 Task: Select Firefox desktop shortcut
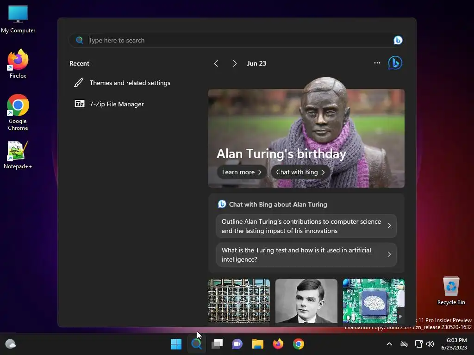point(18,64)
